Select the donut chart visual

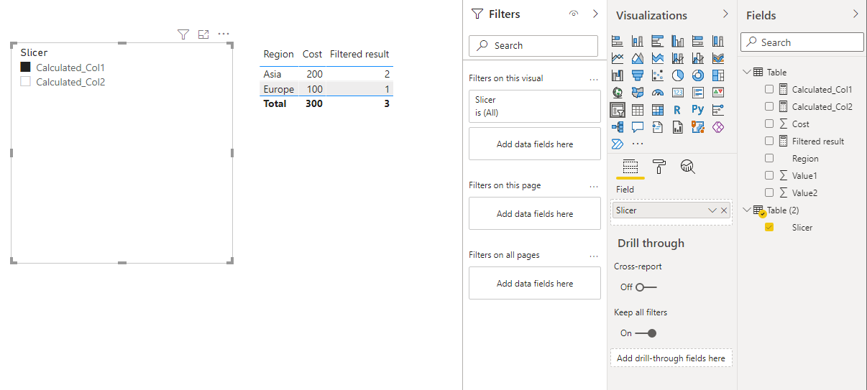click(x=698, y=75)
